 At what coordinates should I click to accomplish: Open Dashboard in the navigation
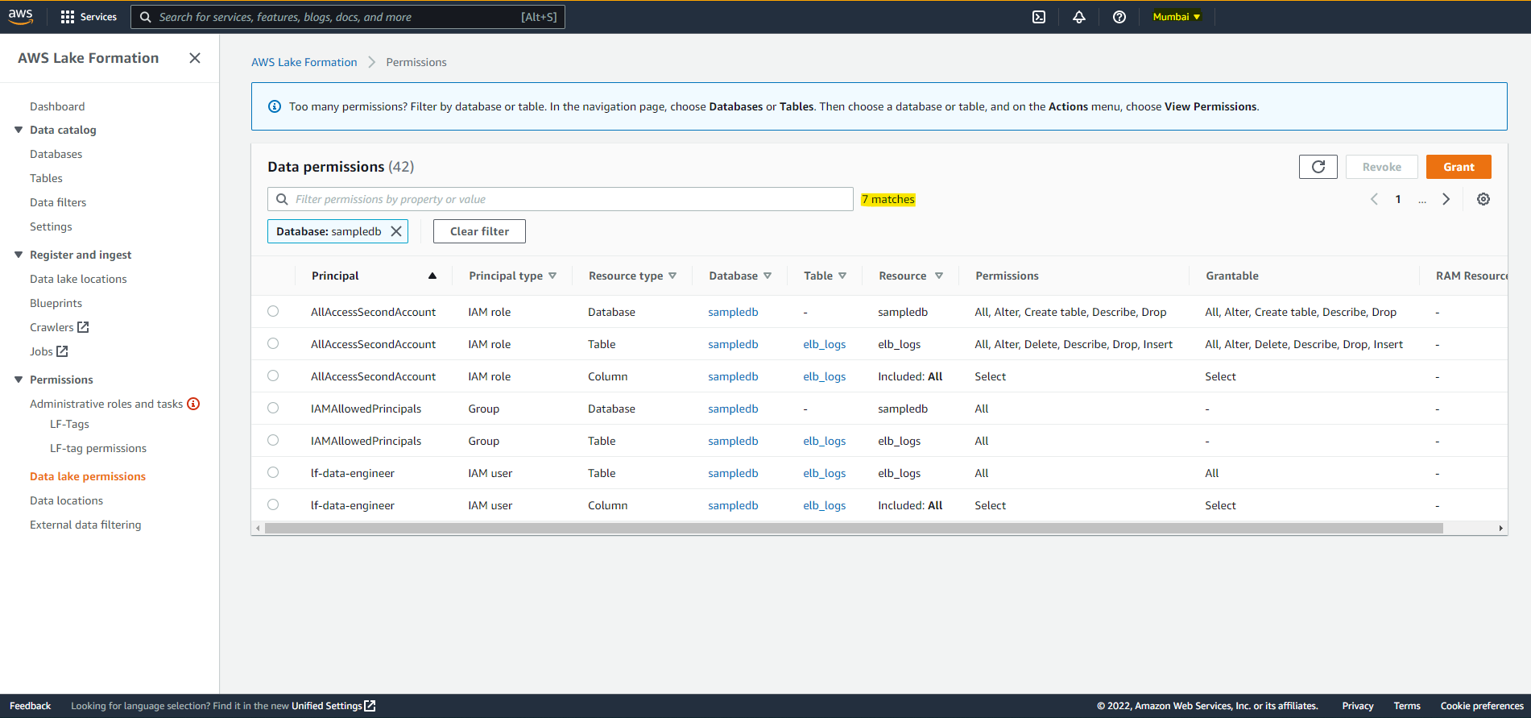(57, 106)
